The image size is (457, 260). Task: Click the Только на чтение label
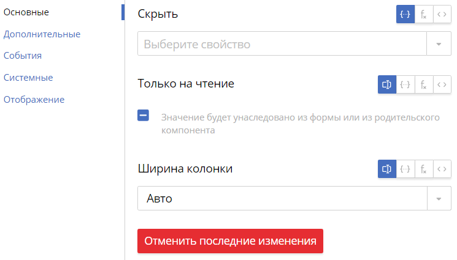coord(186,84)
